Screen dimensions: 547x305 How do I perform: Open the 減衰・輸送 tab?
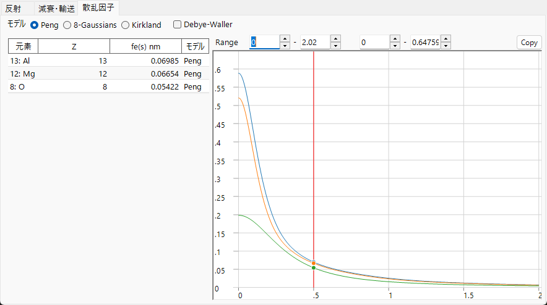point(56,9)
